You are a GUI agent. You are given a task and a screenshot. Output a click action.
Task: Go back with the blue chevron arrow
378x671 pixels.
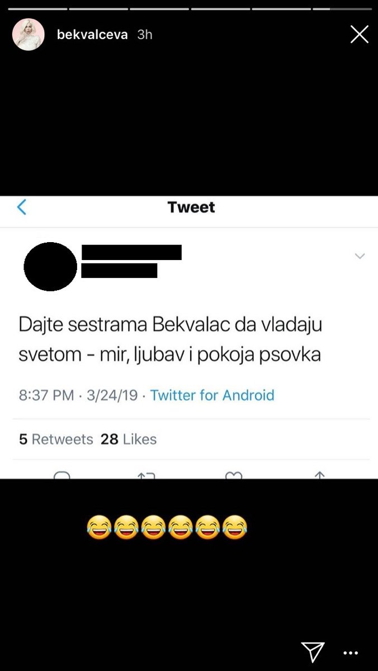coord(22,207)
